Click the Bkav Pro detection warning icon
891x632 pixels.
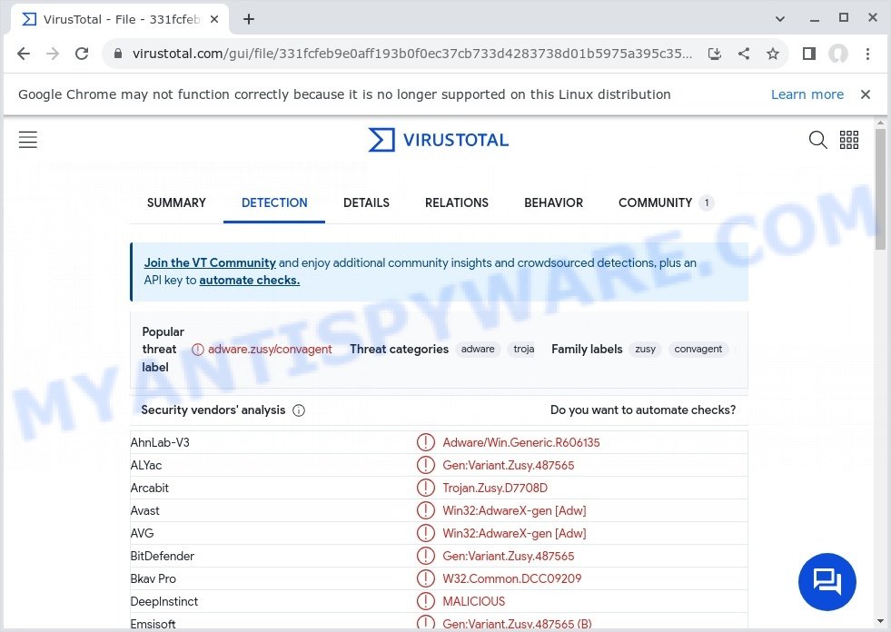coord(426,578)
